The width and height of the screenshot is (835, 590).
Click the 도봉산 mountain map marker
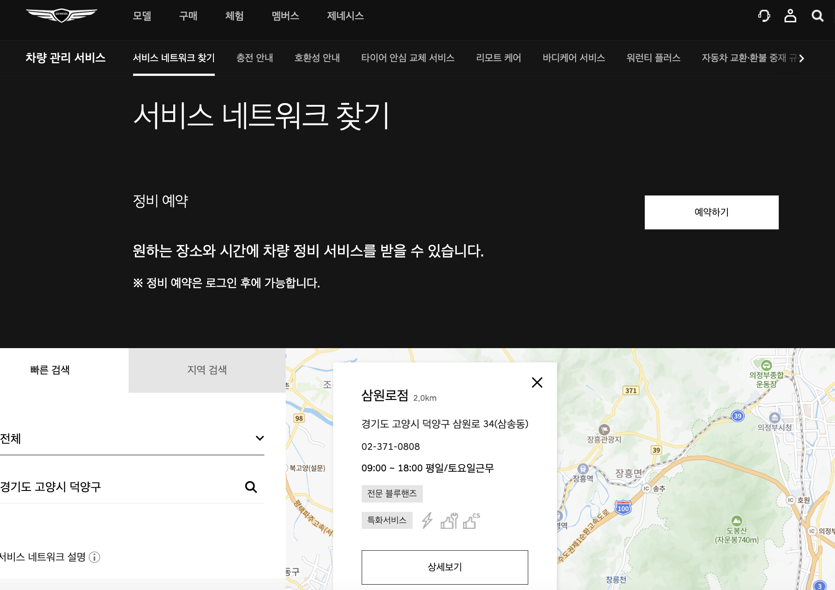pos(737,520)
